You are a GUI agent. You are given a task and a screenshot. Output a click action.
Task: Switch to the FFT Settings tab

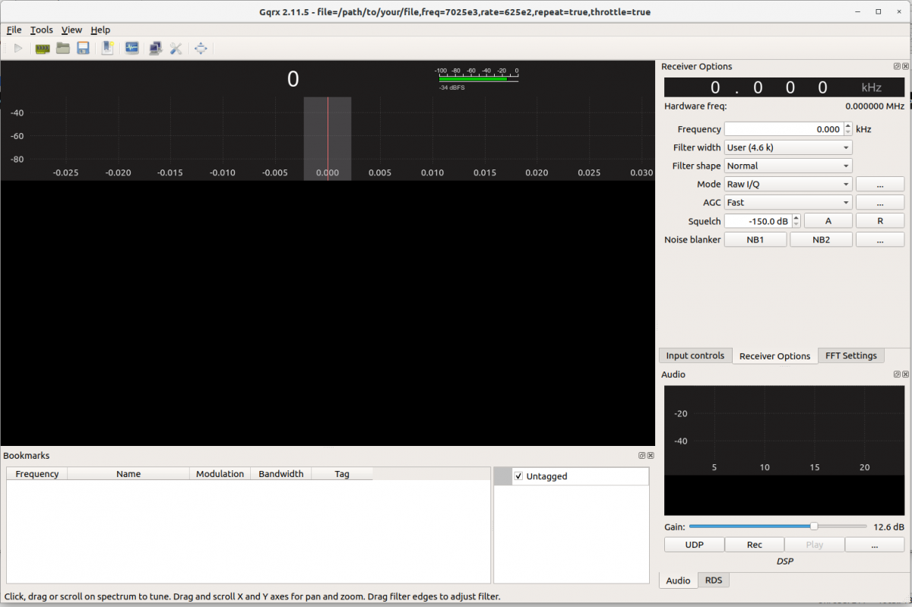[x=851, y=356]
